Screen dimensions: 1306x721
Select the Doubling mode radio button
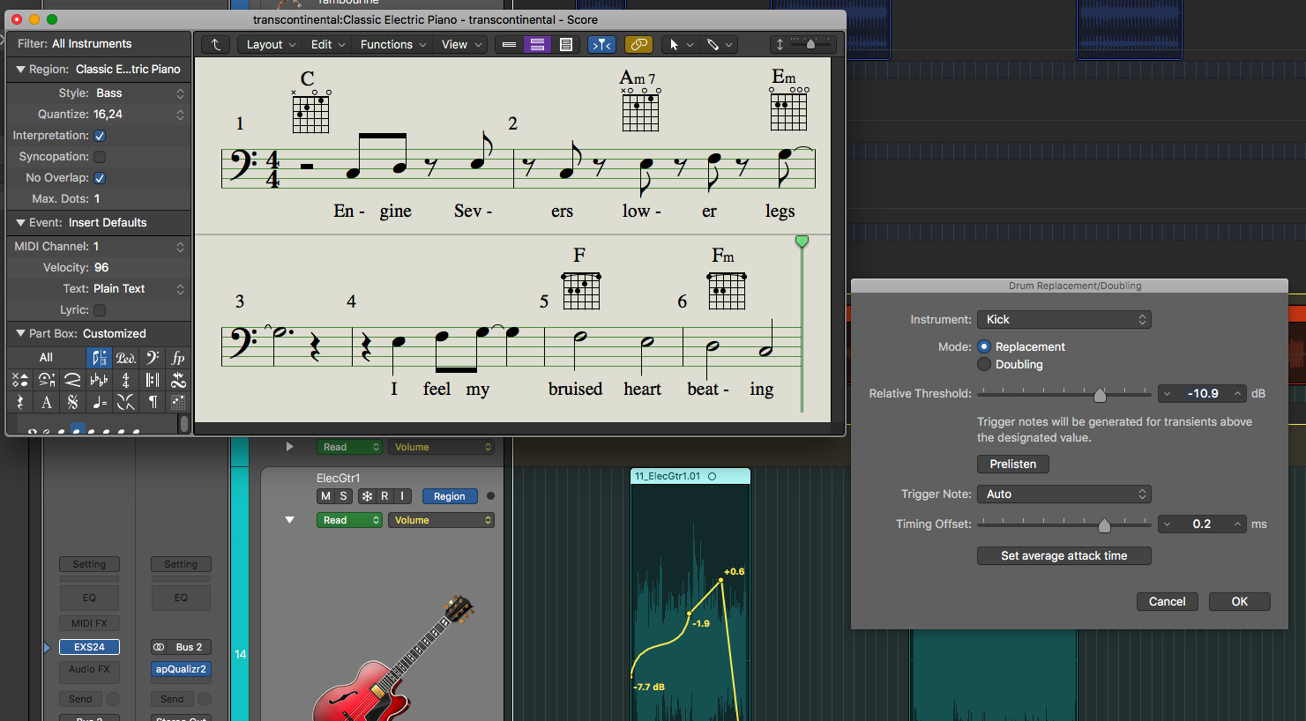pos(984,365)
